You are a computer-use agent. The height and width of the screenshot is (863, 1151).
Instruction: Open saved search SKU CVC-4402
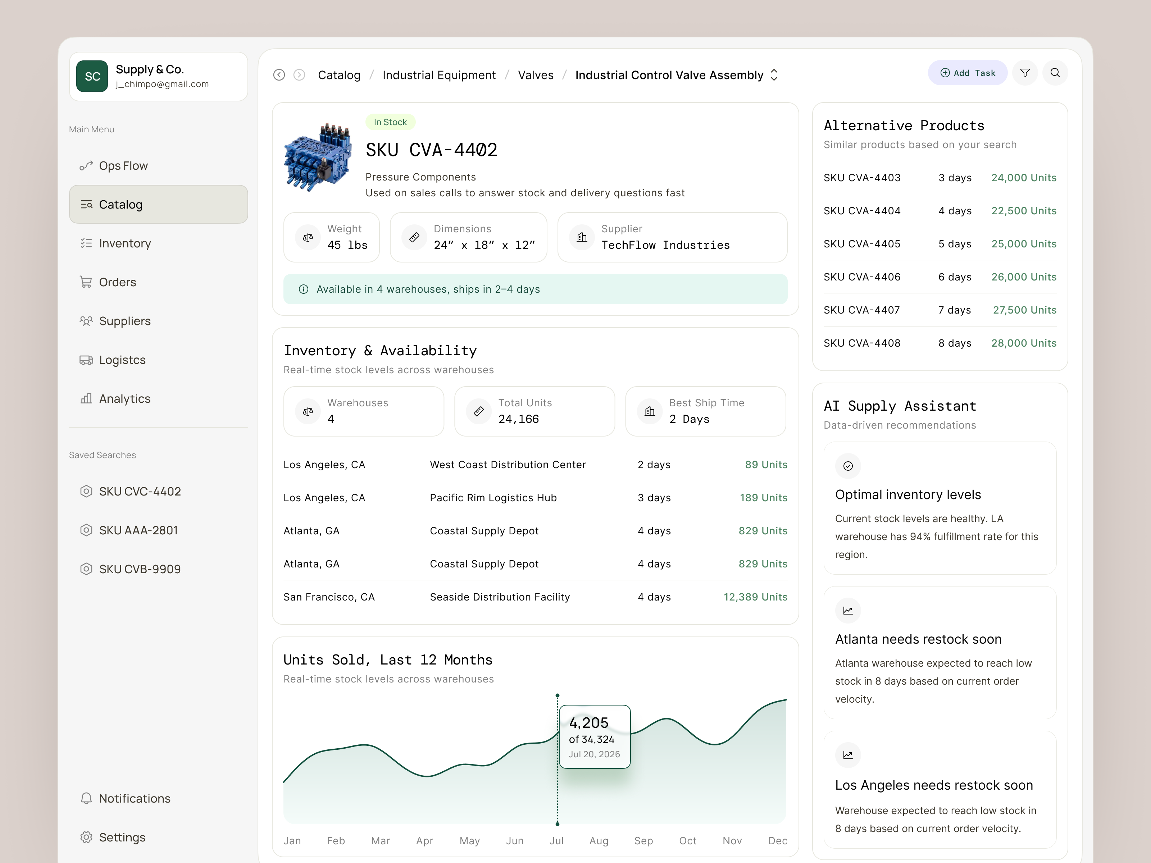159,492
